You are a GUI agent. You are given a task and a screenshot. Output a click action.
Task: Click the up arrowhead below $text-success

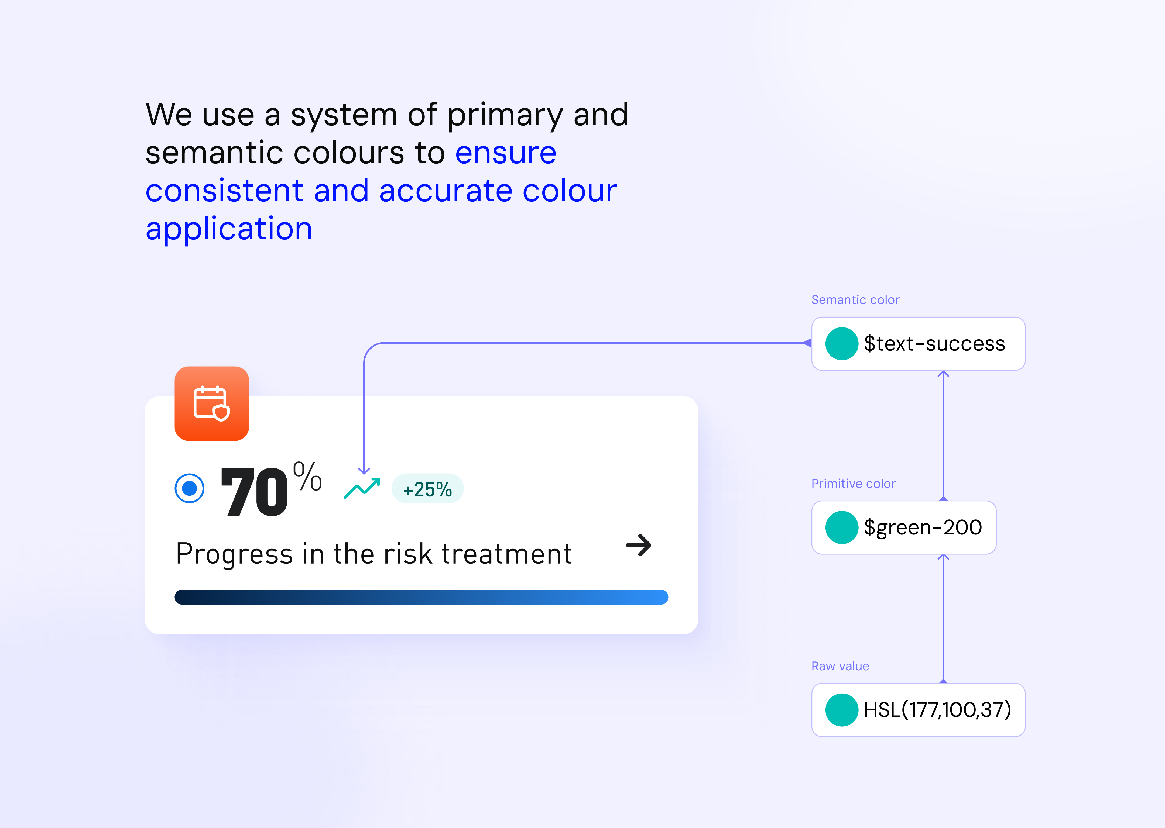click(943, 375)
